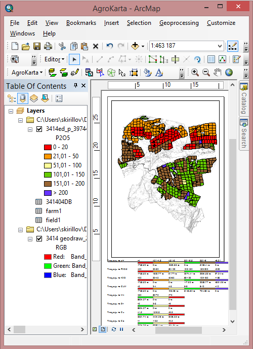
Task: Click the red 0 - 20 symbol
Action: point(48,147)
